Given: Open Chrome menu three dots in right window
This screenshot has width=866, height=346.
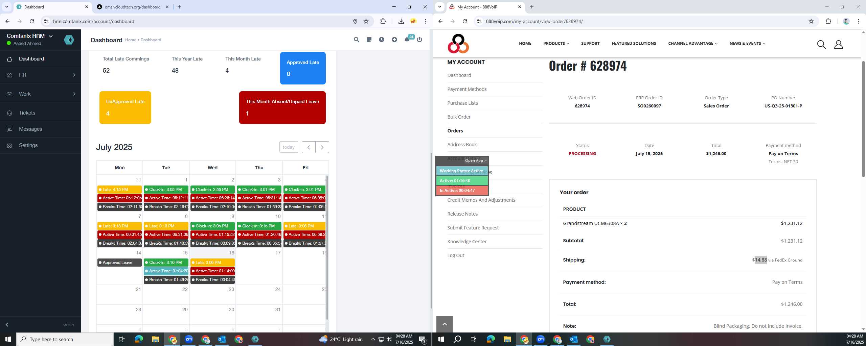Looking at the screenshot, I should (x=859, y=21).
